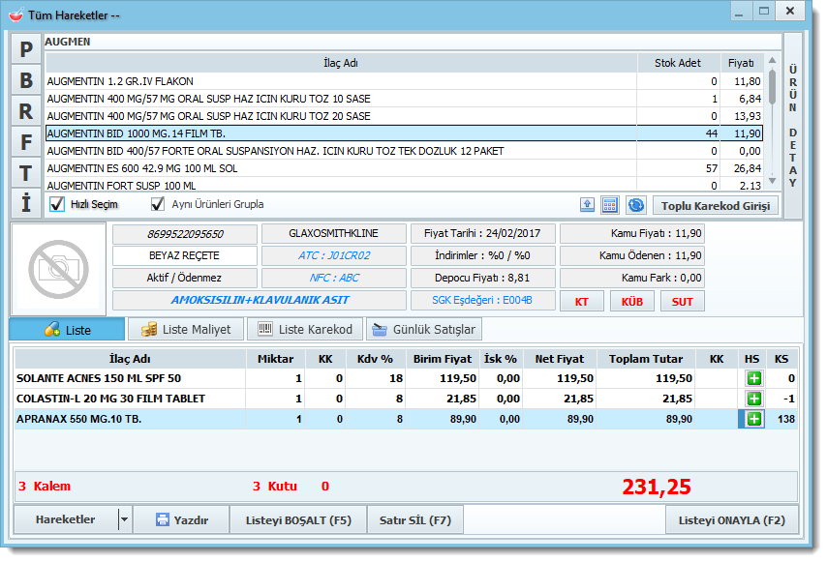The height and width of the screenshot is (562, 827).
Task: Open the Hareketler dropdown arrow
Action: [125, 519]
